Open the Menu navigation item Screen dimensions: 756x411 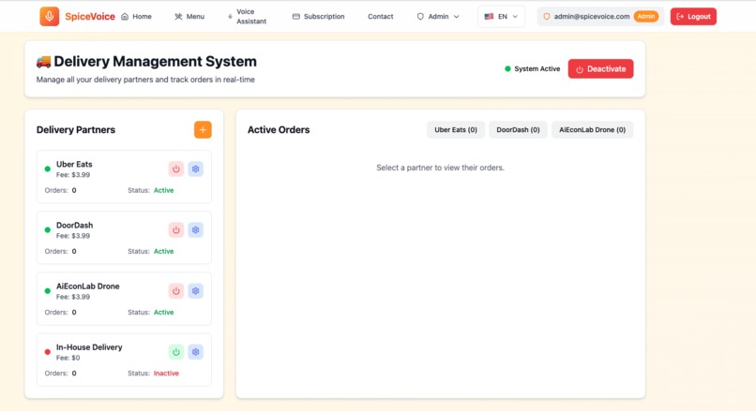point(189,16)
